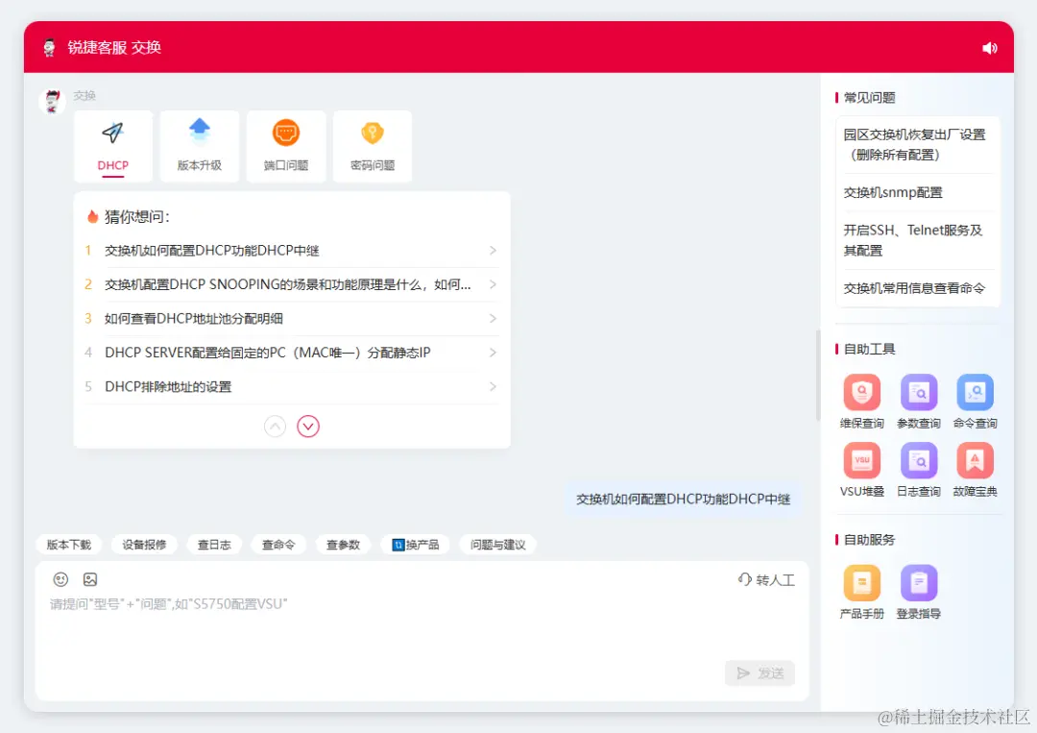Click the 发送 send button
The image size is (1037, 733).
760,673
